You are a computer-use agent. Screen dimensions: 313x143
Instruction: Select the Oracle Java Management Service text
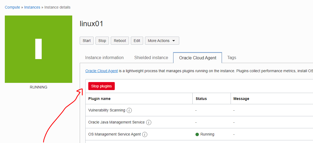coord(116,122)
